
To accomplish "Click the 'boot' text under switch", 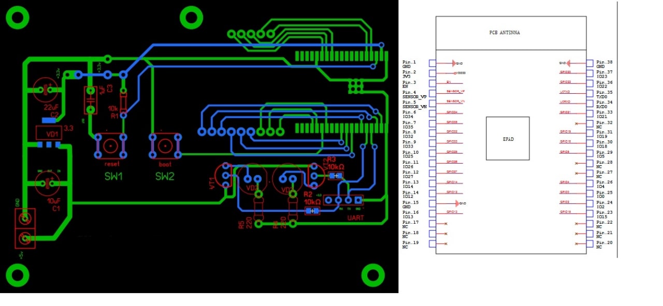I will (x=165, y=164).
